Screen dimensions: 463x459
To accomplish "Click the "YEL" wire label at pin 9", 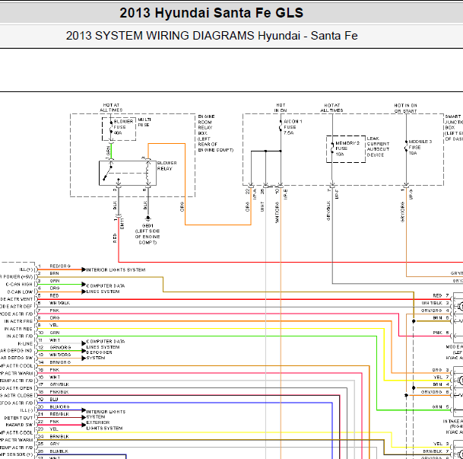I will [x=54, y=325].
